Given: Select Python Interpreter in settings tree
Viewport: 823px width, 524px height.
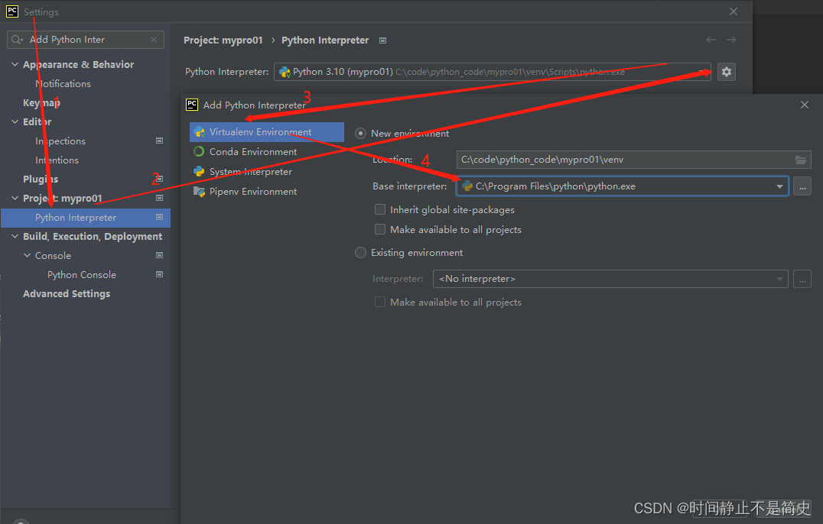Looking at the screenshot, I should 86,218.
